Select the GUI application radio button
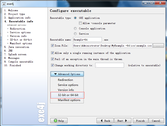167x126 pixels. point(75,18)
